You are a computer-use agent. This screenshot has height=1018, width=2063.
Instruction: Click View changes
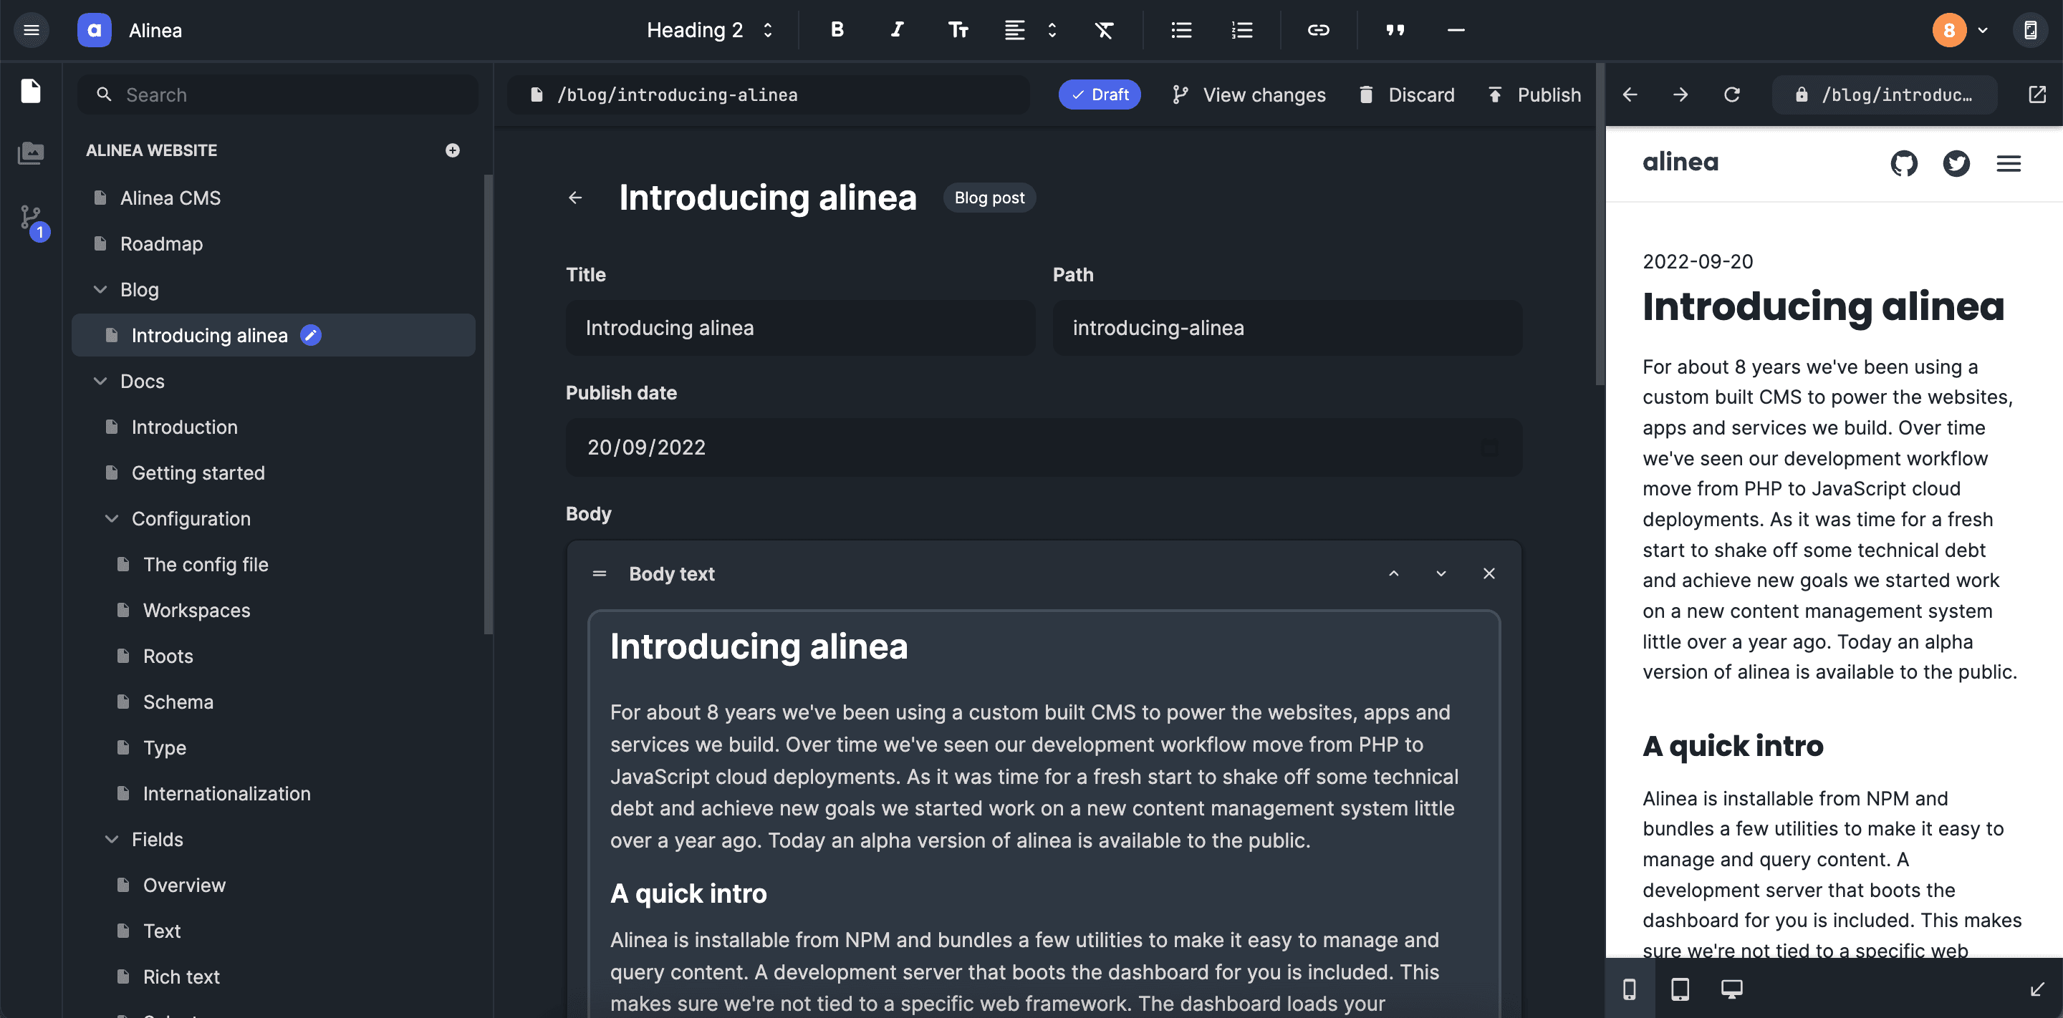tap(1249, 94)
